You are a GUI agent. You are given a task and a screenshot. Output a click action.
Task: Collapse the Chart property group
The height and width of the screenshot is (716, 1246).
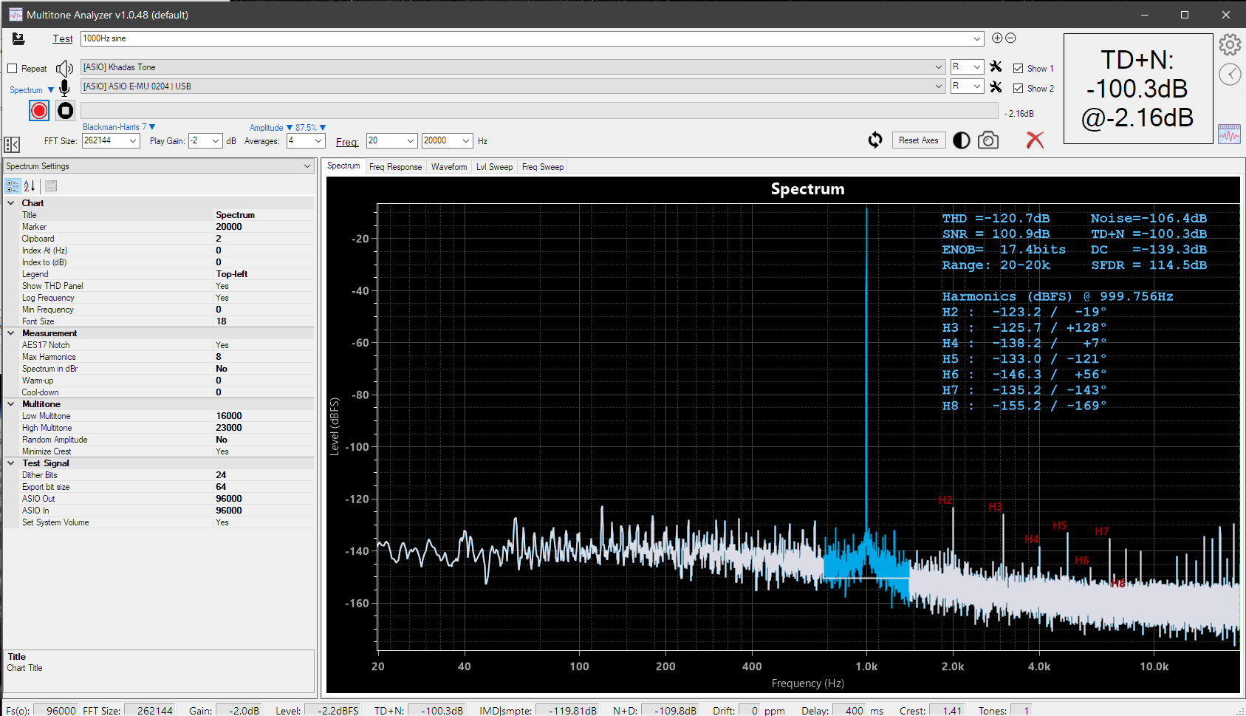(11, 203)
